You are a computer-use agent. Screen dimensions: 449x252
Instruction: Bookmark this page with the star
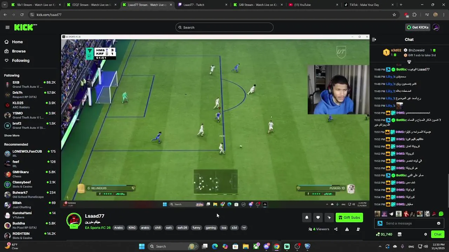[x=394, y=15]
